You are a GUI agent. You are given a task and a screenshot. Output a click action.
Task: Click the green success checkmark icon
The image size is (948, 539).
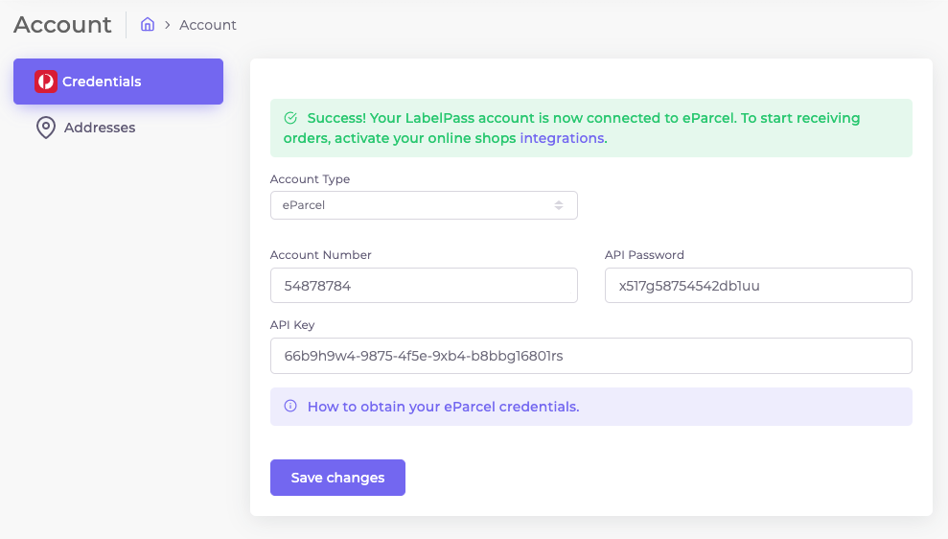290,118
